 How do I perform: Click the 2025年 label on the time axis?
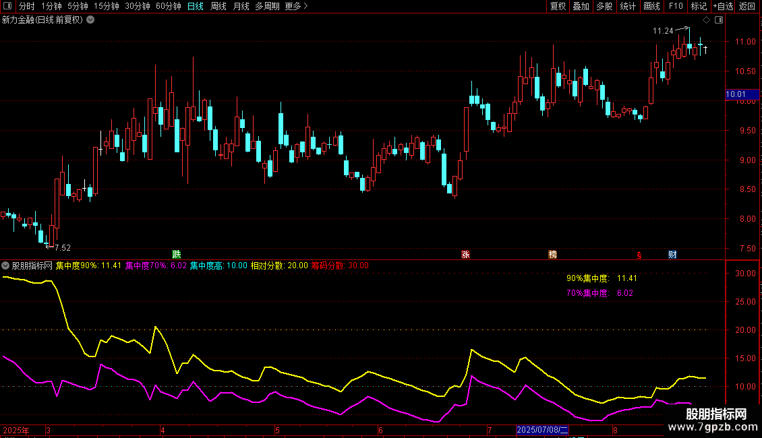pyautogui.click(x=16, y=430)
